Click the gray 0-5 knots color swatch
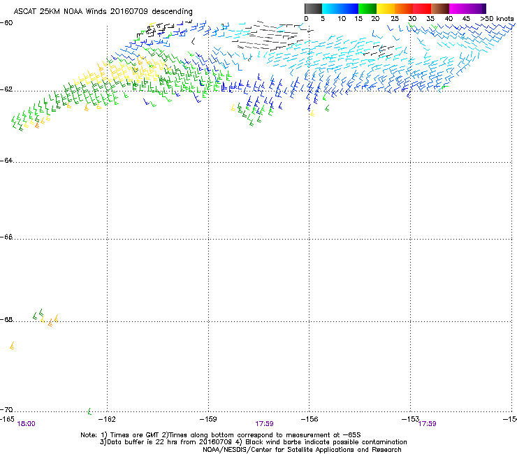Viewport: 517px width, 454px height. pyautogui.click(x=313, y=8)
